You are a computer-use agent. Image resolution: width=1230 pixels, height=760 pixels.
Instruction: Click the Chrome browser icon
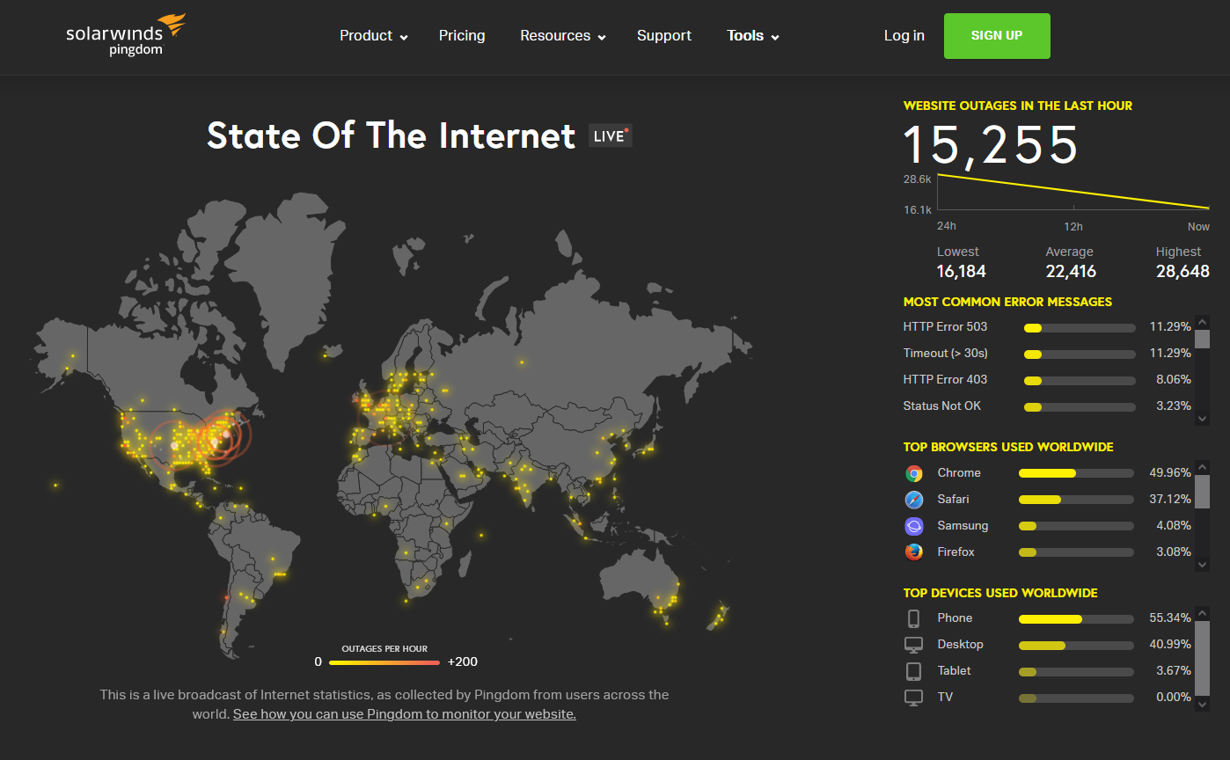tap(914, 473)
